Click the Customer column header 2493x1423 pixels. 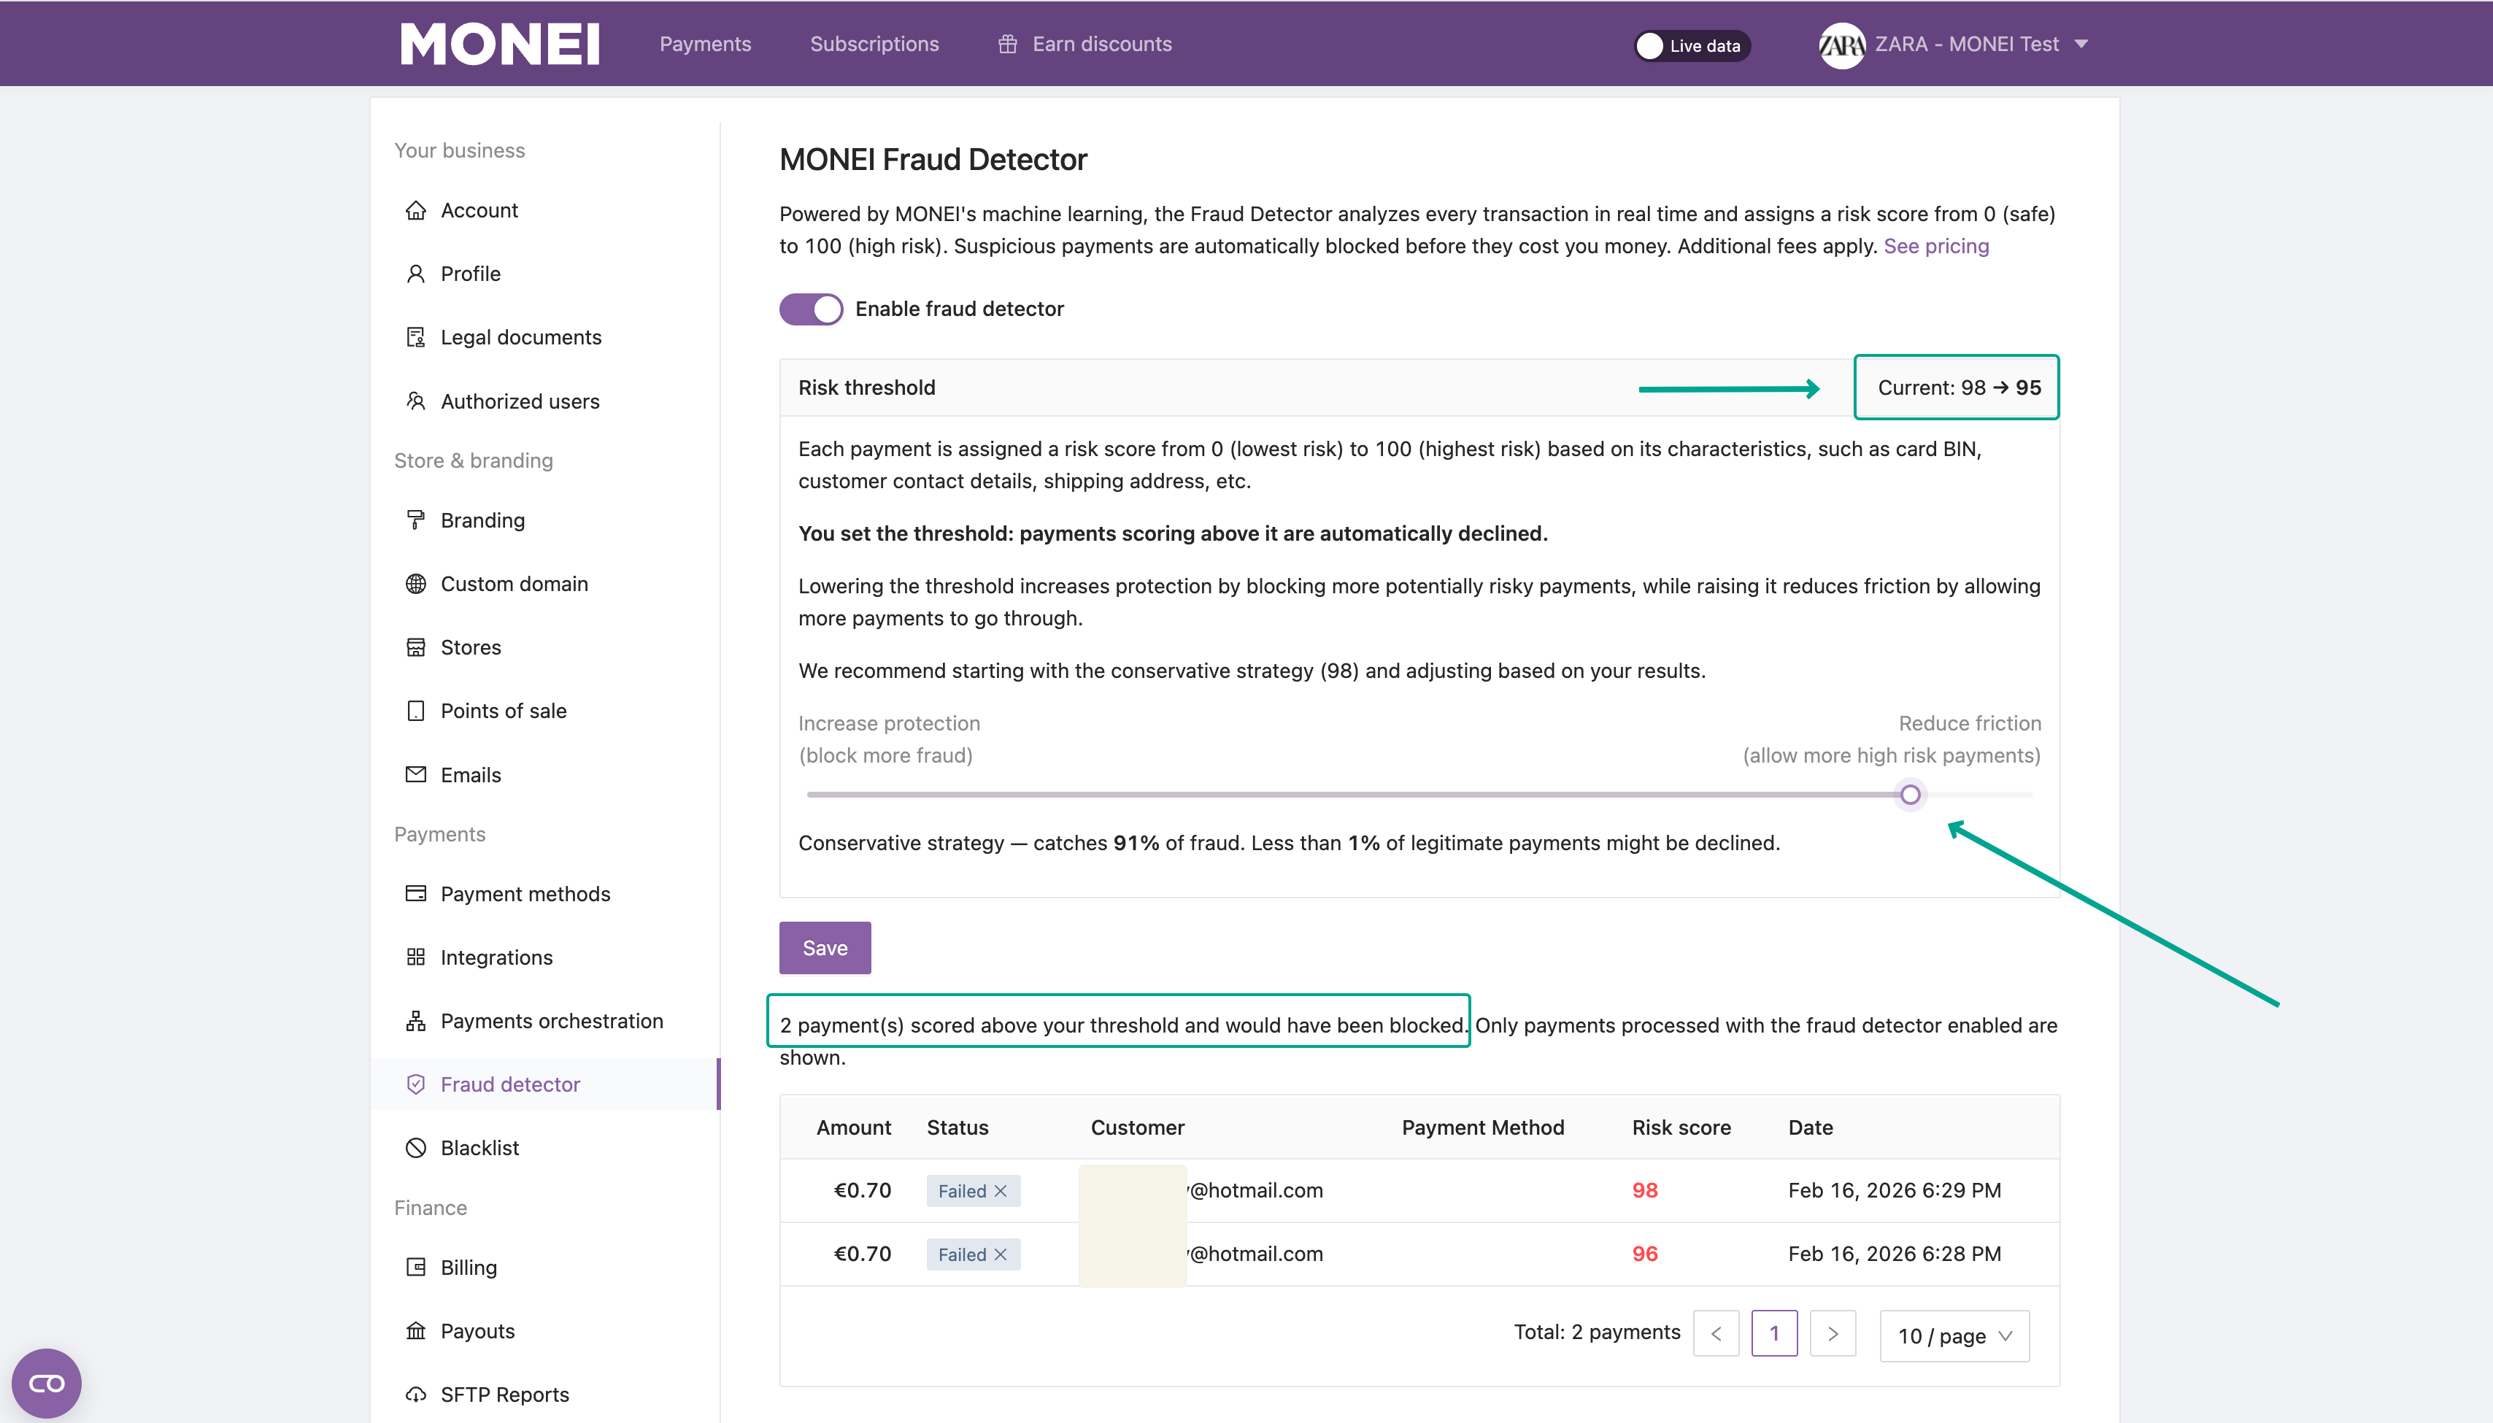[1136, 1127]
